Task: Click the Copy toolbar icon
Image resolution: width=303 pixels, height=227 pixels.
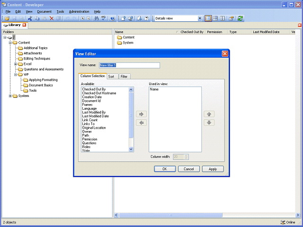Action: click(x=37, y=18)
